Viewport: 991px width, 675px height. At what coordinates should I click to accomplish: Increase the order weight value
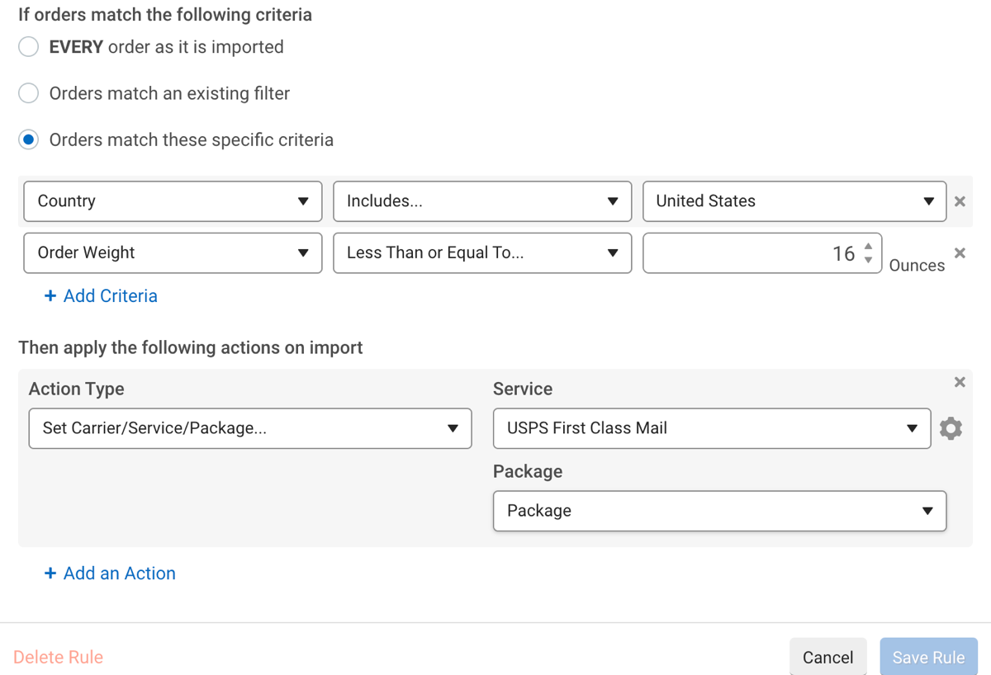click(868, 247)
